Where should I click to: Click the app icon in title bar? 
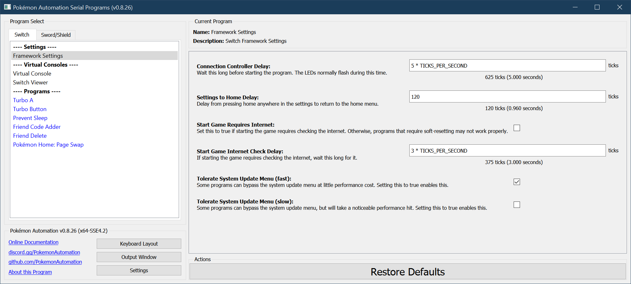[7, 7]
